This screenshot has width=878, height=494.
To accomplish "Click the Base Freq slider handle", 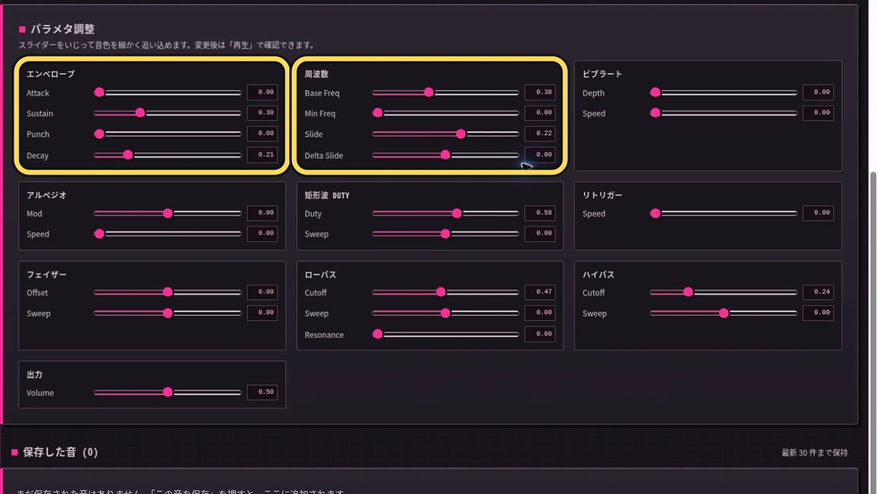I will 429,92.
